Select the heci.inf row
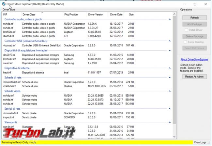 click(x=68, y=73)
